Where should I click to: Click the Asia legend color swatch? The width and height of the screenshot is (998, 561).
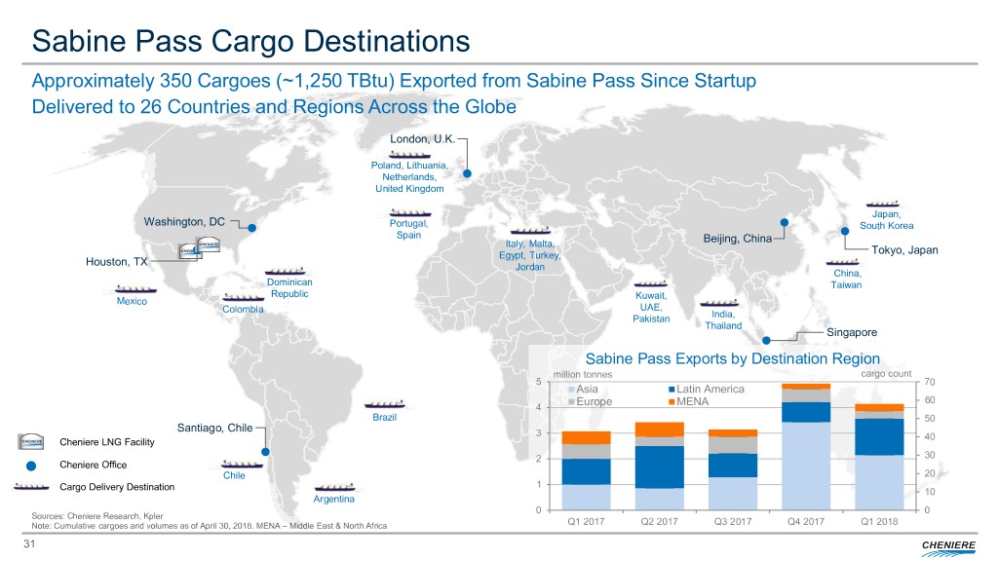click(x=571, y=390)
